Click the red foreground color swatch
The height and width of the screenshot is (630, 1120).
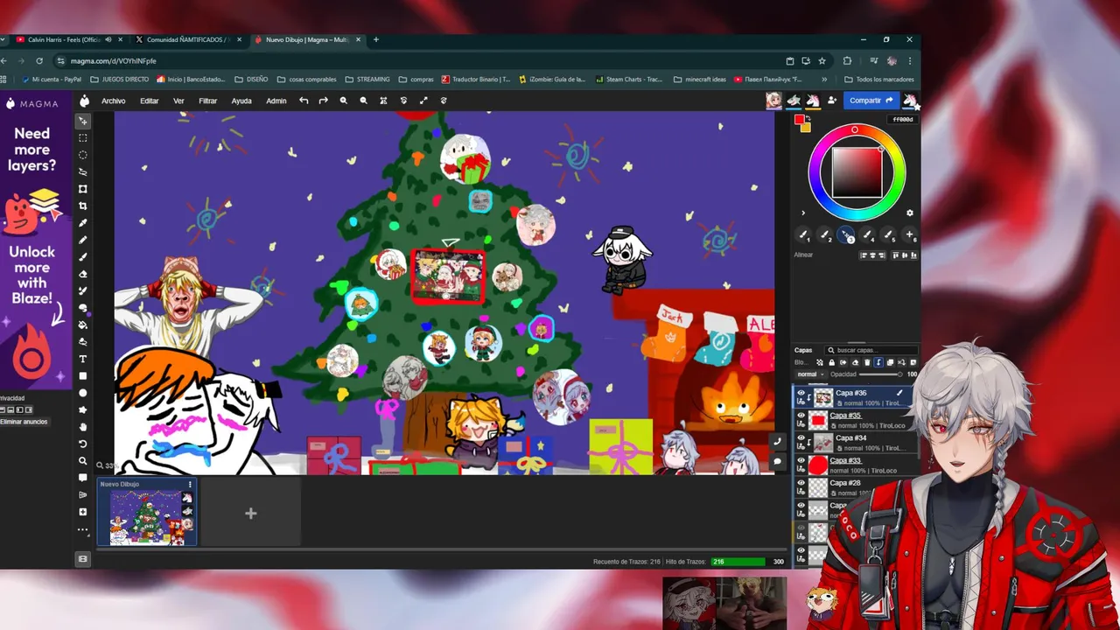coord(799,120)
